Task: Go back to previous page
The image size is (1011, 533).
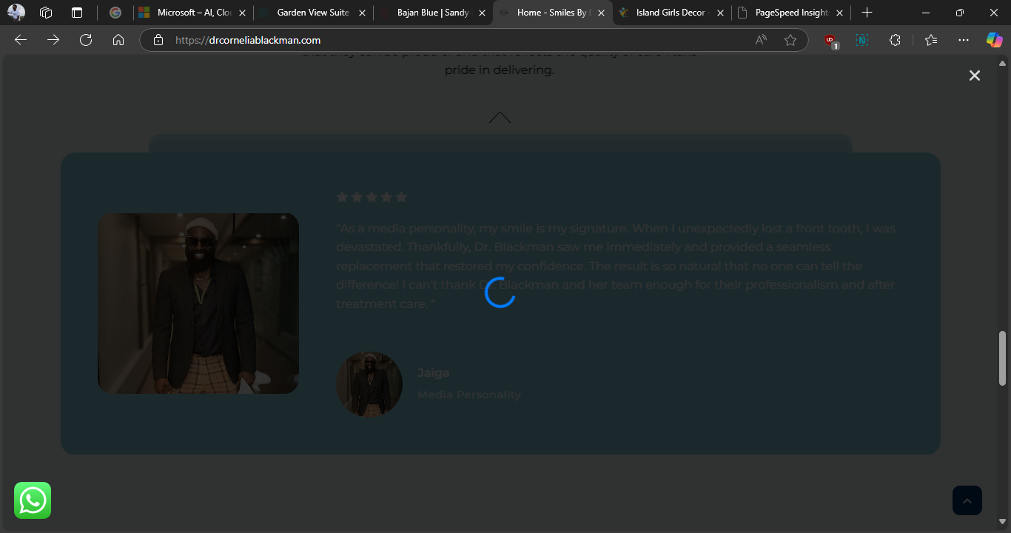Action: (21, 40)
